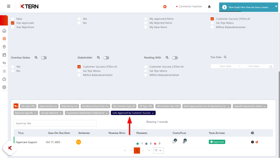Open the list sidebar icon

pos(4,71)
